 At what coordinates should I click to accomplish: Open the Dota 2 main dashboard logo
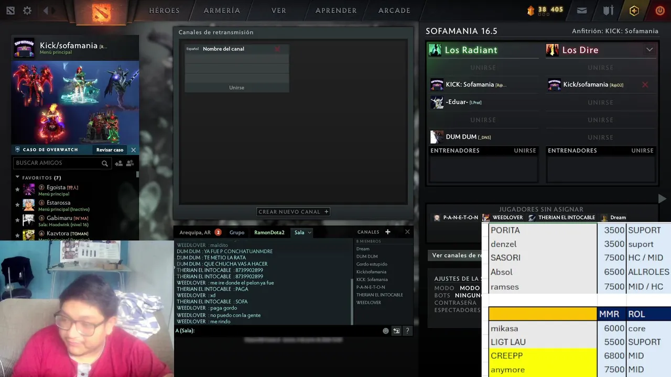102,13
